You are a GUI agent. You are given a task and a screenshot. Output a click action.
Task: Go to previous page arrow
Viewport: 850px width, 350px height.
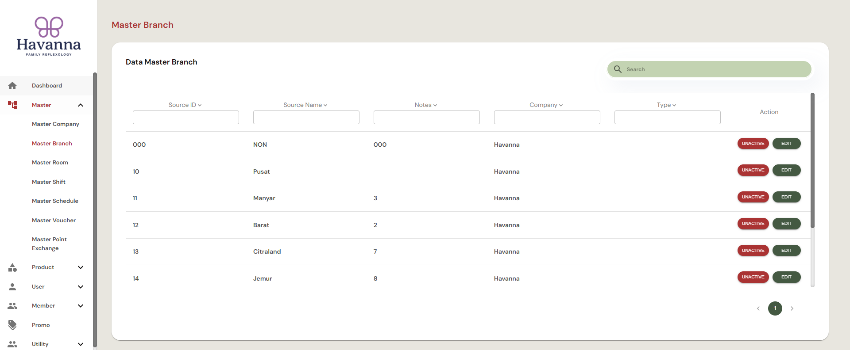[758, 308]
